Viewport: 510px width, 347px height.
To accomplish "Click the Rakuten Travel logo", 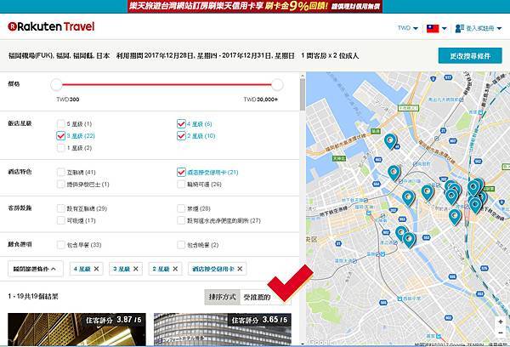I will click(x=51, y=26).
